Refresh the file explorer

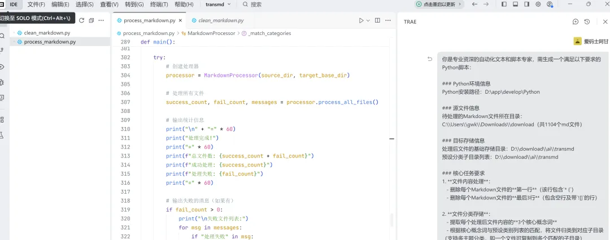pyautogui.click(x=82, y=20)
